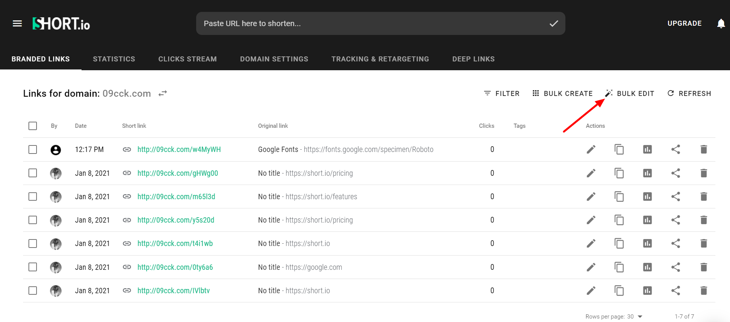Image resolution: width=730 pixels, height=322 pixels.
Task: Open the Filter options
Action: click(x=502, y=93)
